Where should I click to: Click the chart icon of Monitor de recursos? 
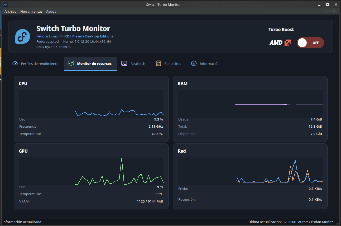[71, 64]
